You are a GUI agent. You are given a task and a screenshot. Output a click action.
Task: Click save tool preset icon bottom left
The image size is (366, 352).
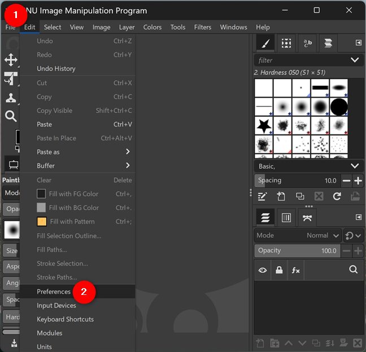click(x=14, y=343)
